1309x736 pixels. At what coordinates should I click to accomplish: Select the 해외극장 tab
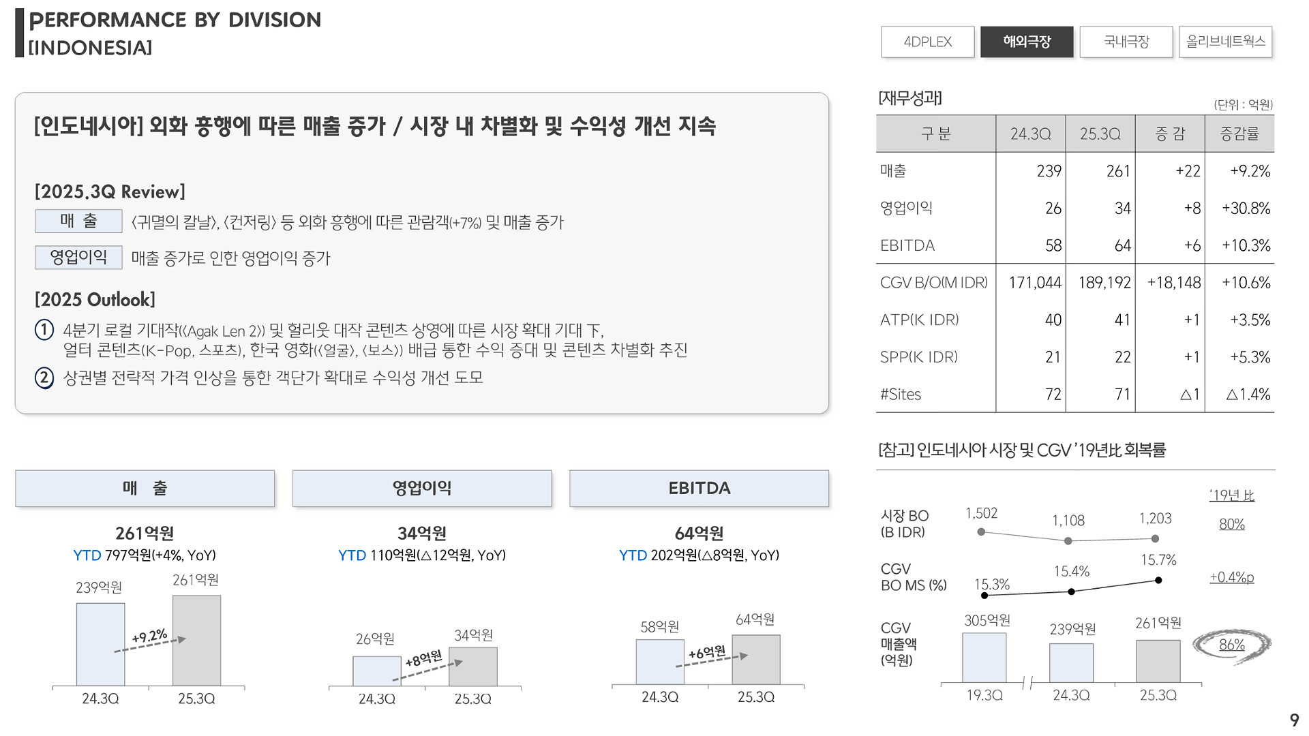coord(1027,42)
